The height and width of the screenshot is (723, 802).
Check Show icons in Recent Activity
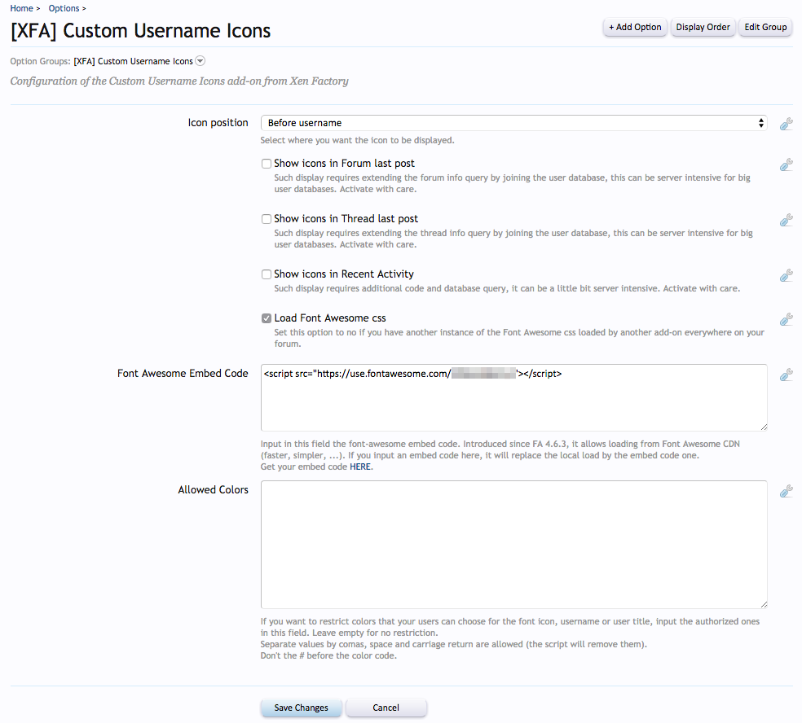[267, 274]
